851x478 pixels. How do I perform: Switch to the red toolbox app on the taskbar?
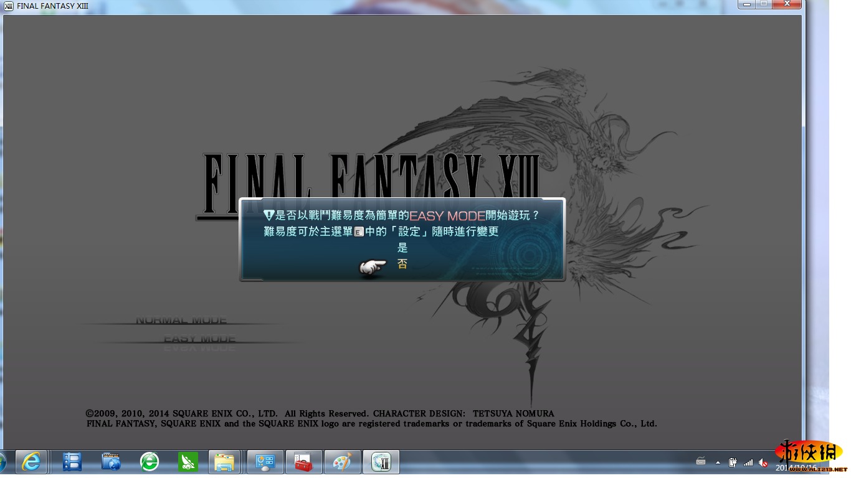(x=303, y=462)
